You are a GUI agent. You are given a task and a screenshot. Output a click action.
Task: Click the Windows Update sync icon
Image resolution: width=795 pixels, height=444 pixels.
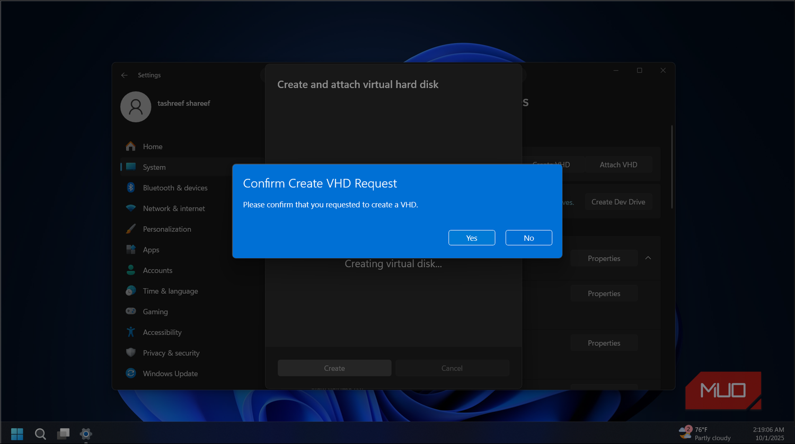point(131,373)
